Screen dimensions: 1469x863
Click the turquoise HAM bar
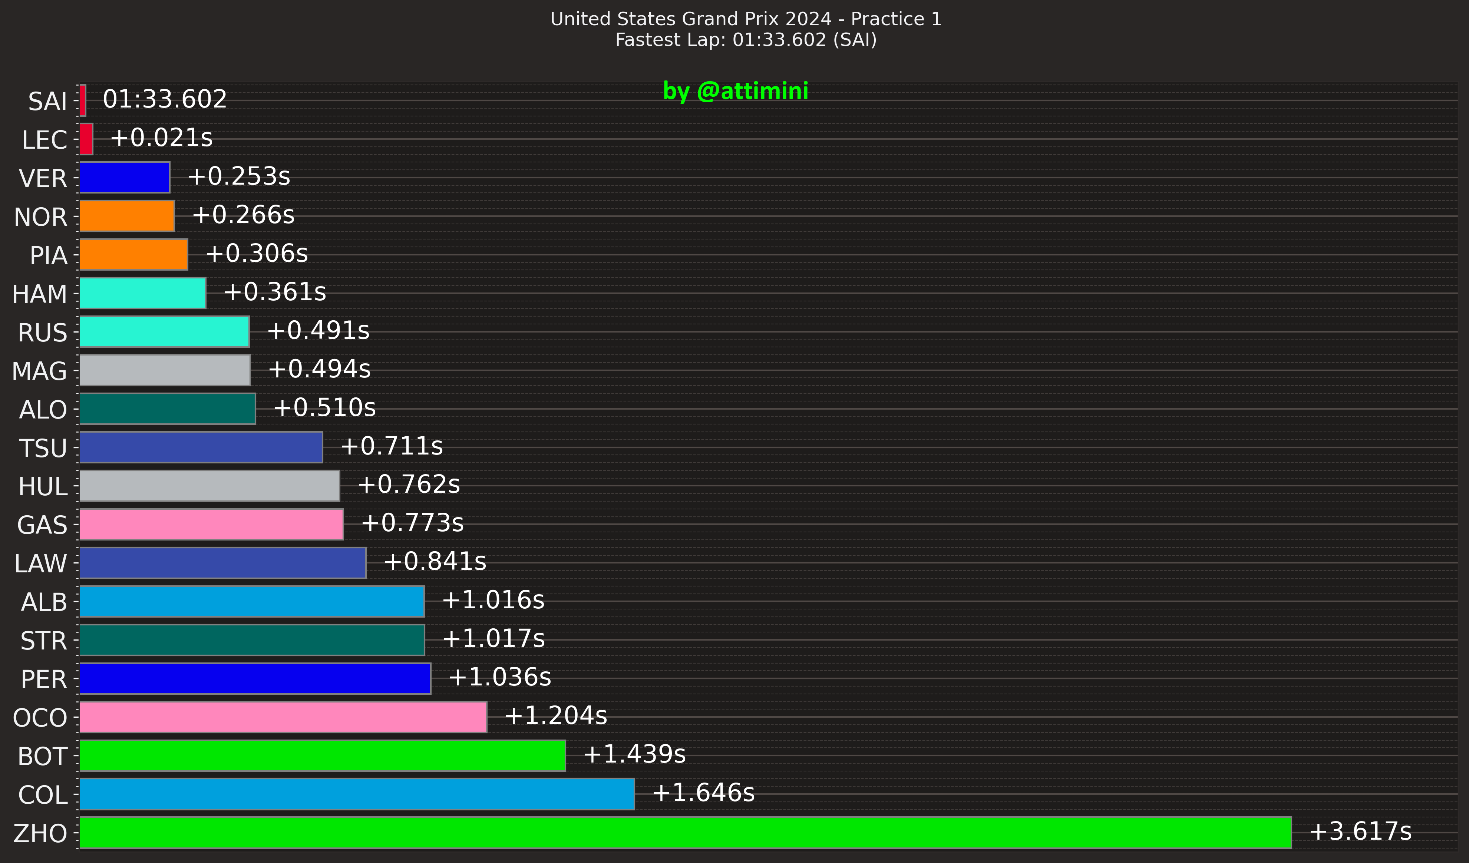(x=142, y=293)
